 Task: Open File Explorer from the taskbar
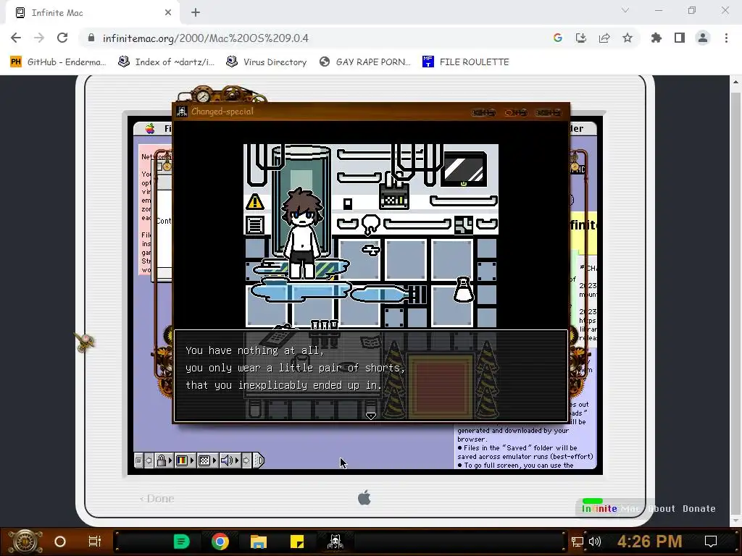click(x=259, y=542)
